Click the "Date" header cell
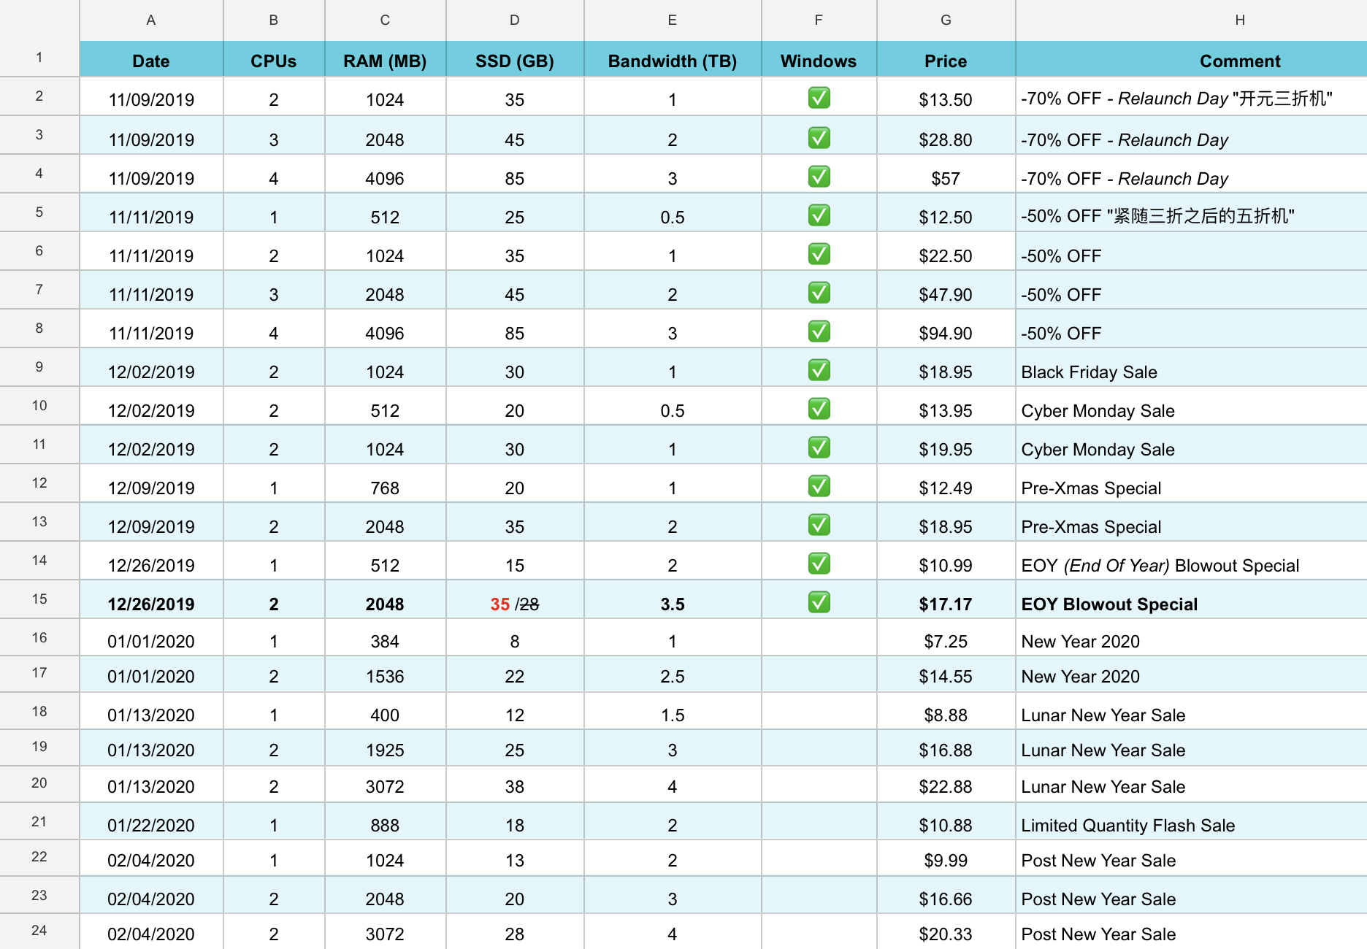The width and height of the screenshot is (1367, 949). point(151,59)
